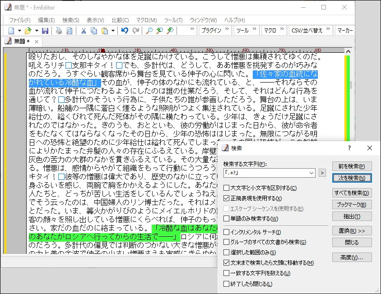Click 前を検索(P) button
Image resolution: width=381 pixels, height=294 pixels.
coord(352,166)
